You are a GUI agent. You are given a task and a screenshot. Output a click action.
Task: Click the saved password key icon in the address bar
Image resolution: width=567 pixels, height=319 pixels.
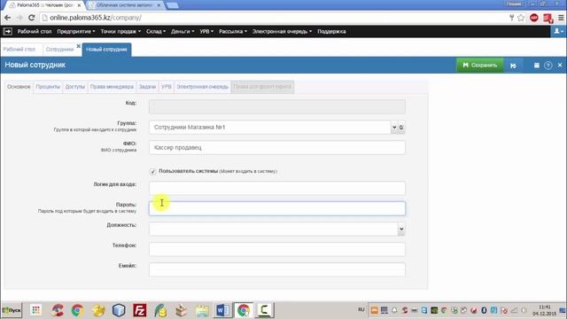pyautogui.click(x=511, y=18)
